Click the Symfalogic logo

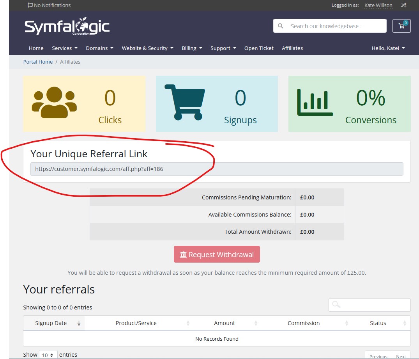coord(67,27)
